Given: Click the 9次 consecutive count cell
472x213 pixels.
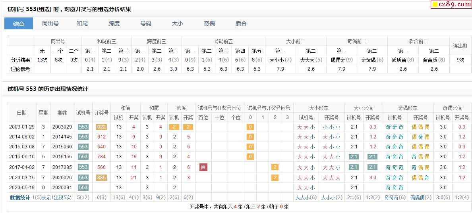Looking at the screenshot, I should tap(460, 60).
